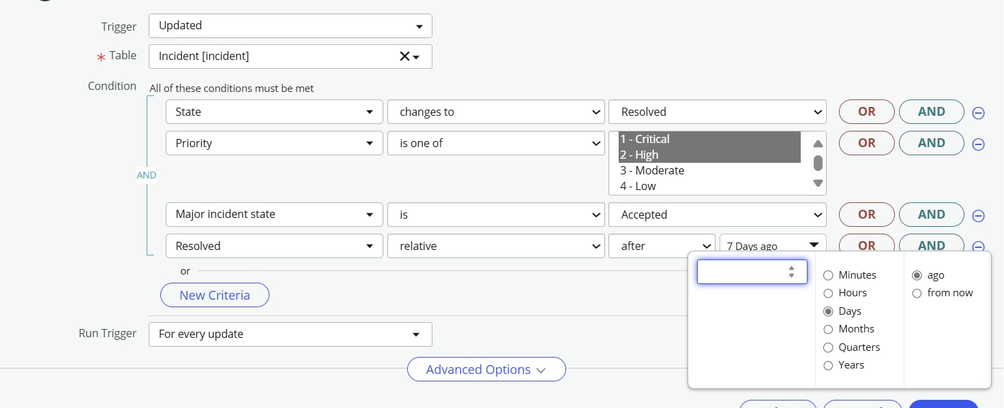Screen dimensions: 1004x408
Task: Select the Months radio option
Action: click(828, 329)
